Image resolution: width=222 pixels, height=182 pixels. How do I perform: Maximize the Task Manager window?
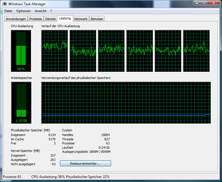pos(204,3)
